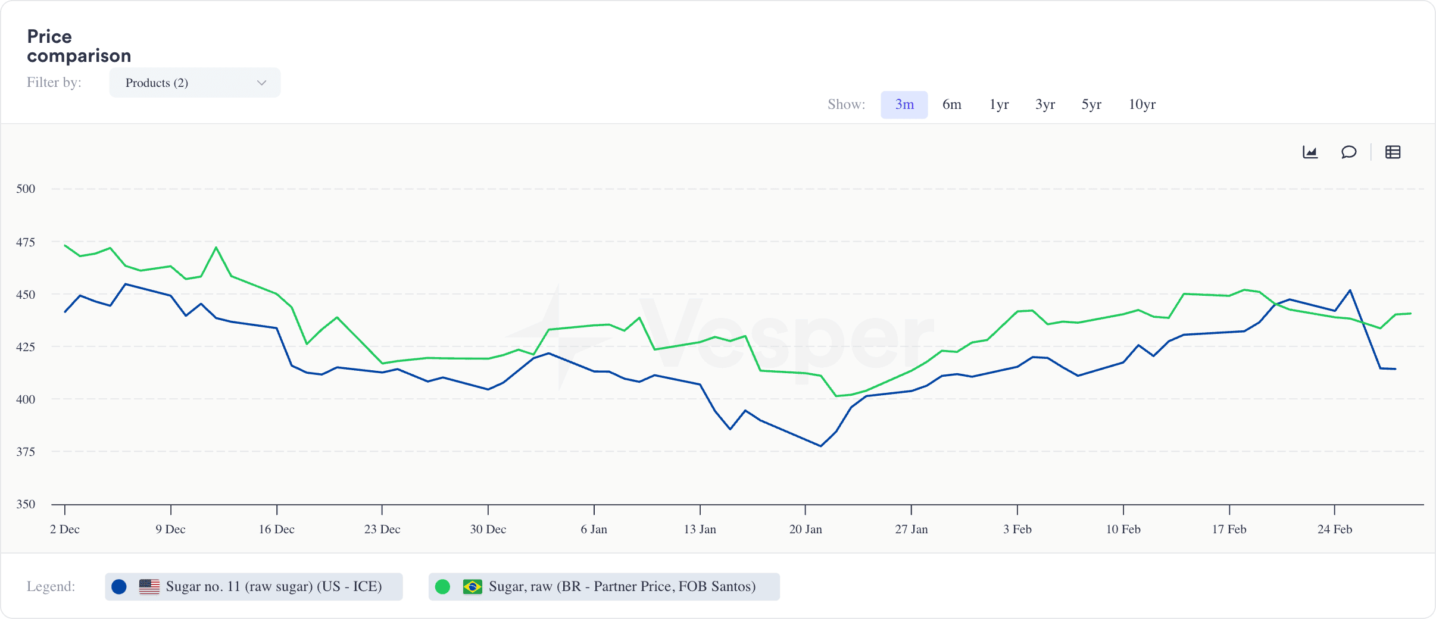
Task: Click the Price comparison heading
Action: pyautogui.click(x=79, y=46)
